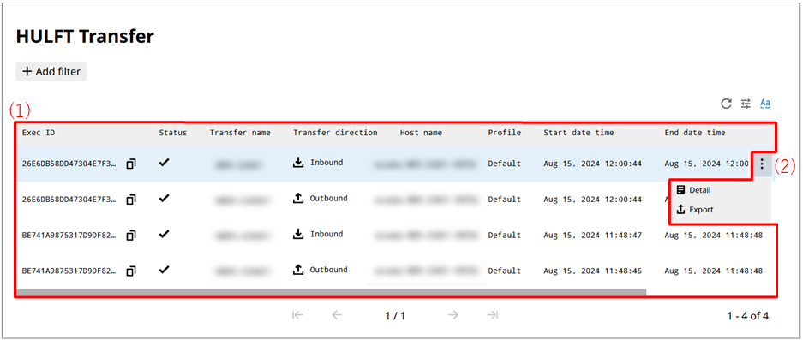Click the Outbound label in the BE74 row
The width and height of the screenshot is (803, 340).
[x=328, y=270]
